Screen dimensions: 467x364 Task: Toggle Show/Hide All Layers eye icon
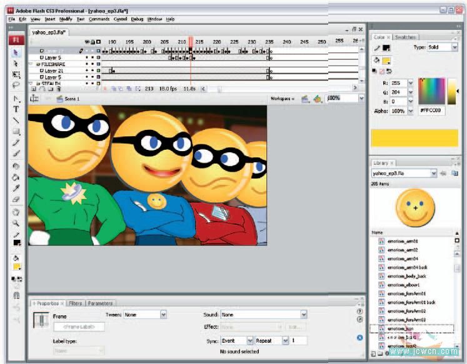click(87, 42)
